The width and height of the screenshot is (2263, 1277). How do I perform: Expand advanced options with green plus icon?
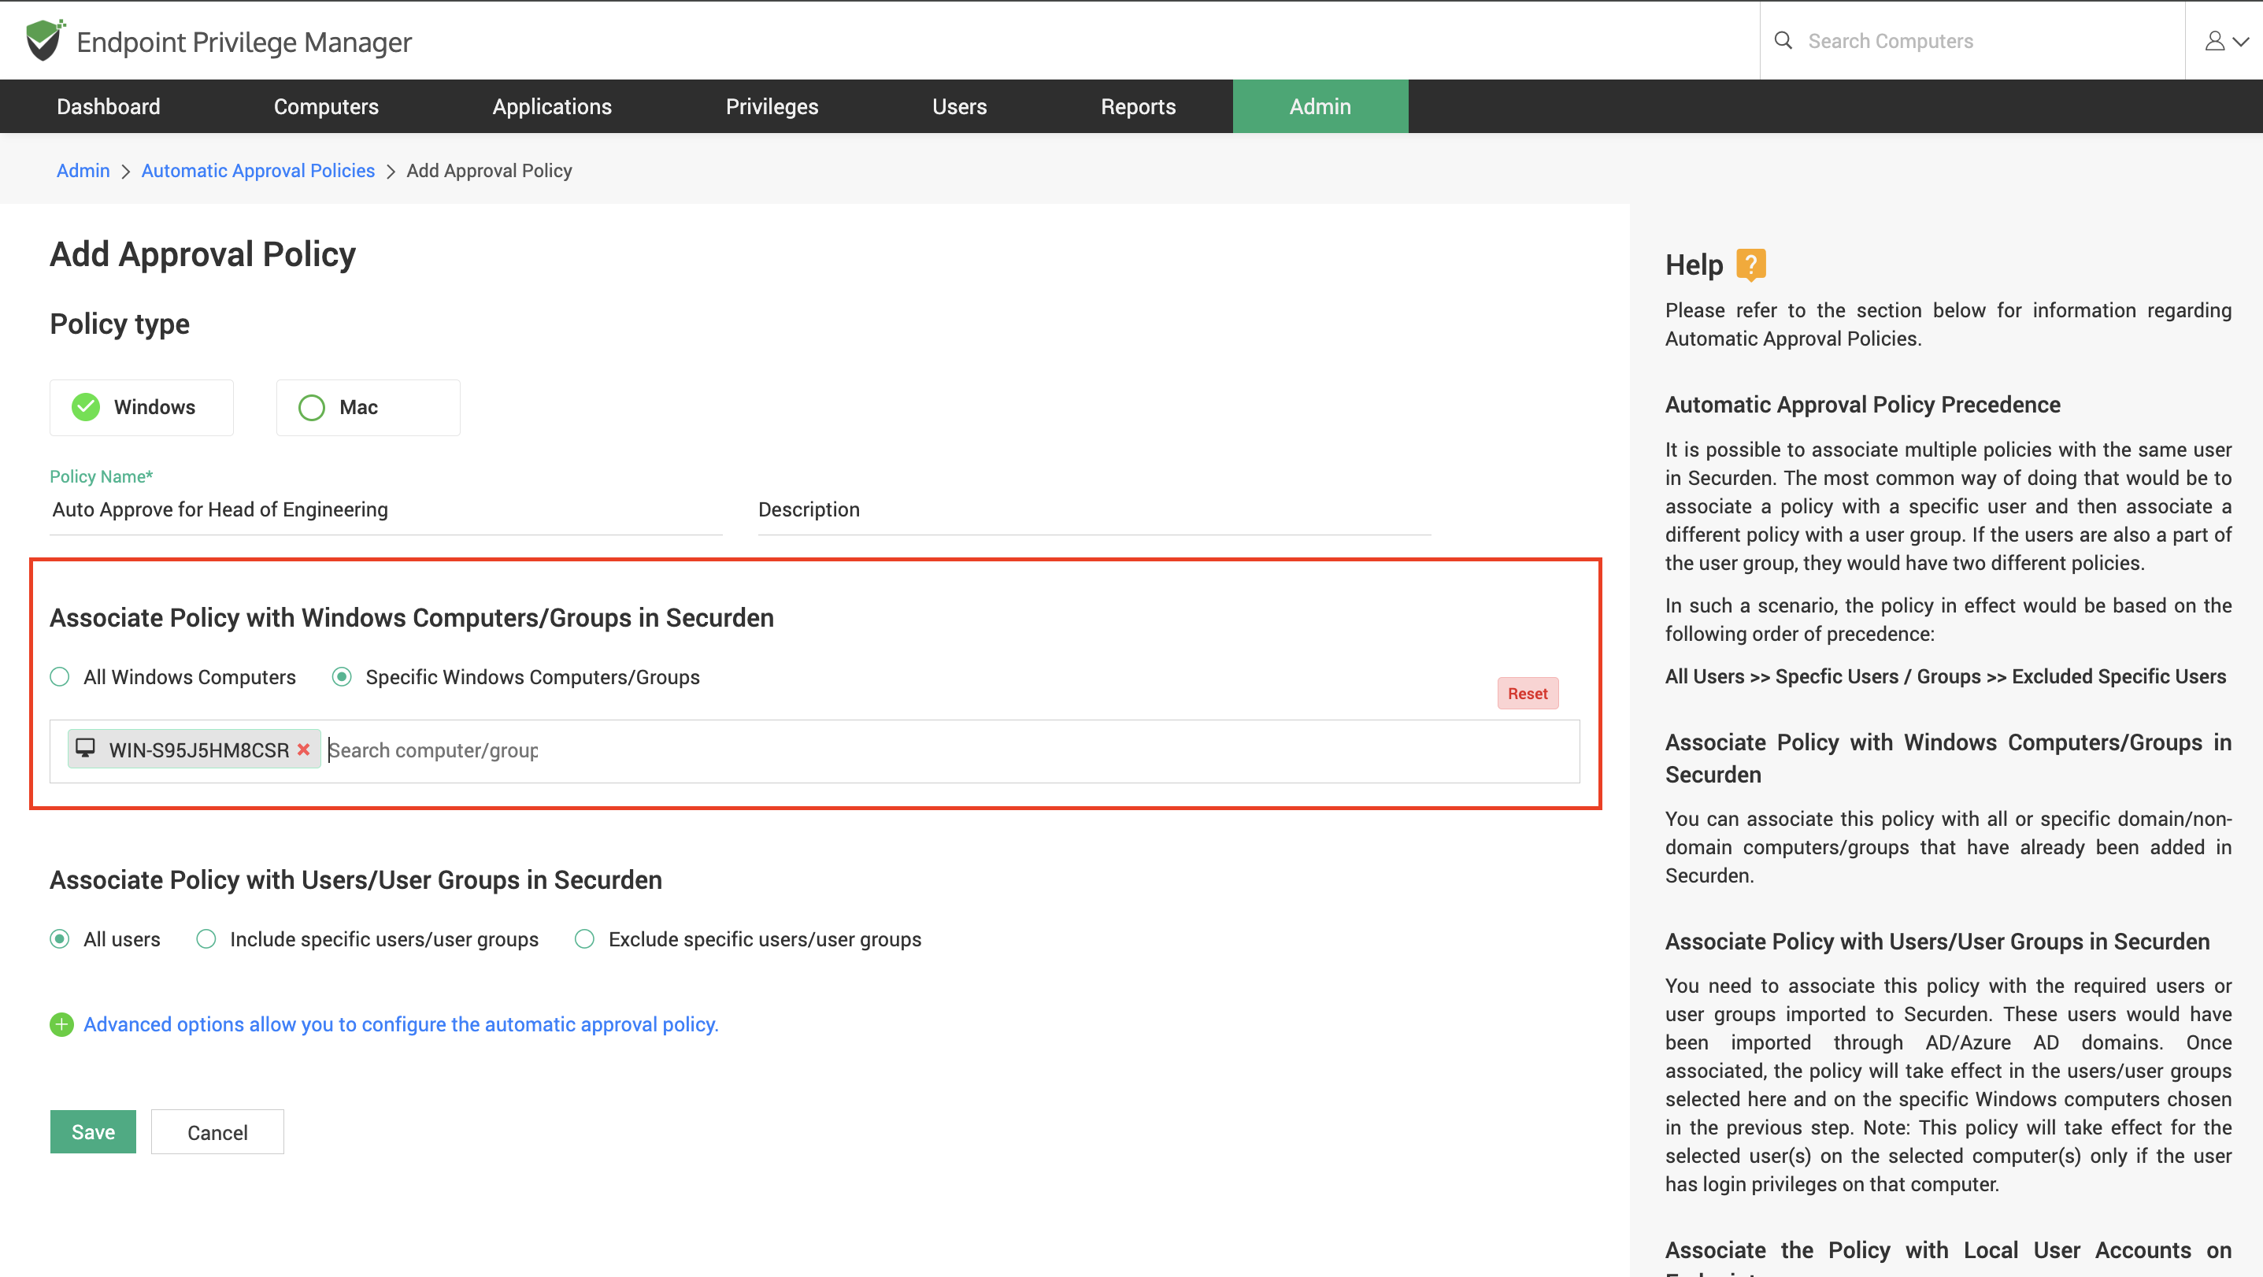point(61,1024)
